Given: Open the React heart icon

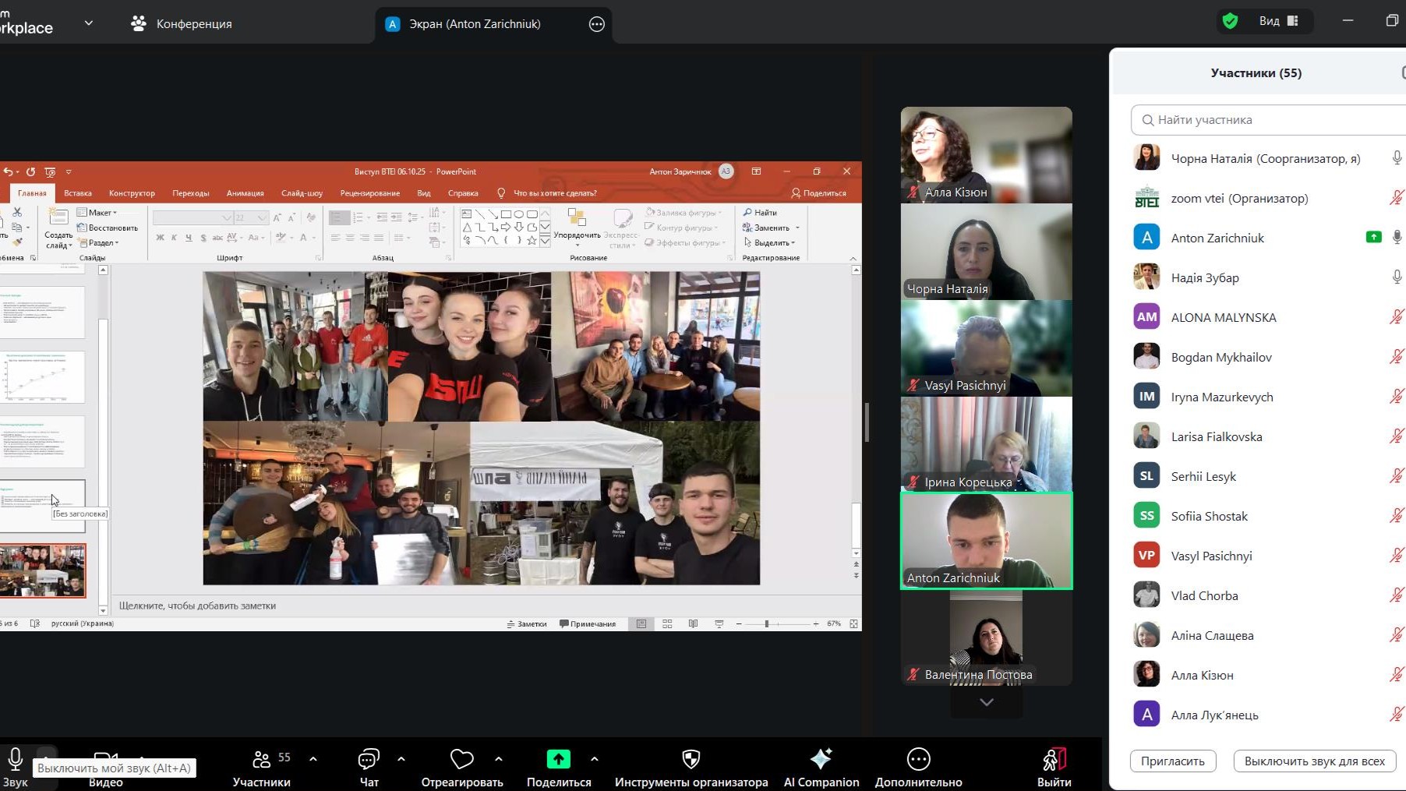Looking at the screenshot, I should pyautogui.click(x=461, y=759).
